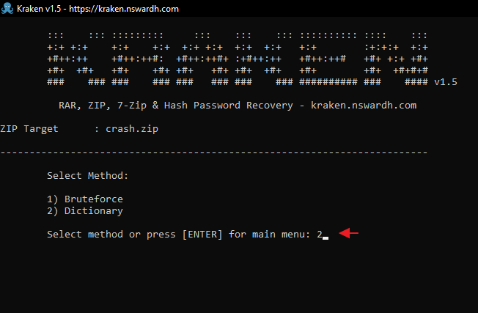The image size is (478, 313).
Task: Click the typed number 2 in prompt
Action: point(320,234)
